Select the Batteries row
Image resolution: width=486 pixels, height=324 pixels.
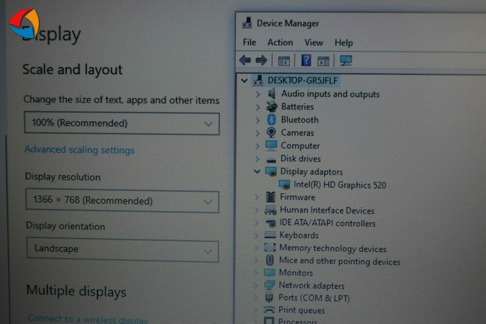[x=297, y=107]
